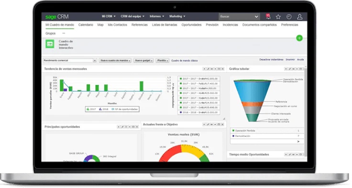Viewport: 352px width, 188px height.
Task: Edit Tiempo medio Oportunidades gadget with pencil icon
Action: 290,155
